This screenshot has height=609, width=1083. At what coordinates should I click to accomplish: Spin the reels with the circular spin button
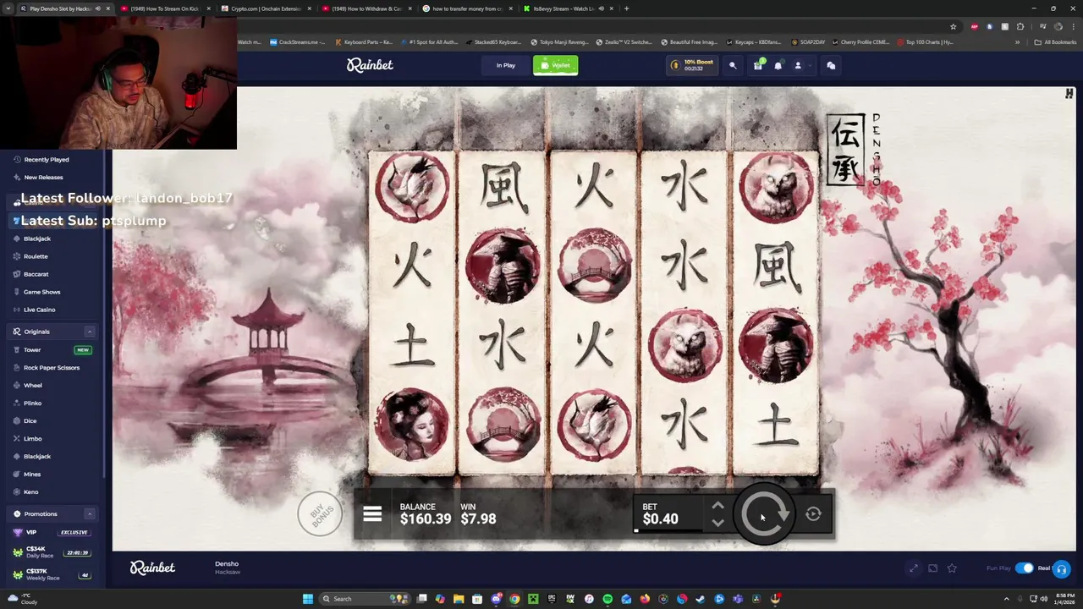(x=764, y=514)
